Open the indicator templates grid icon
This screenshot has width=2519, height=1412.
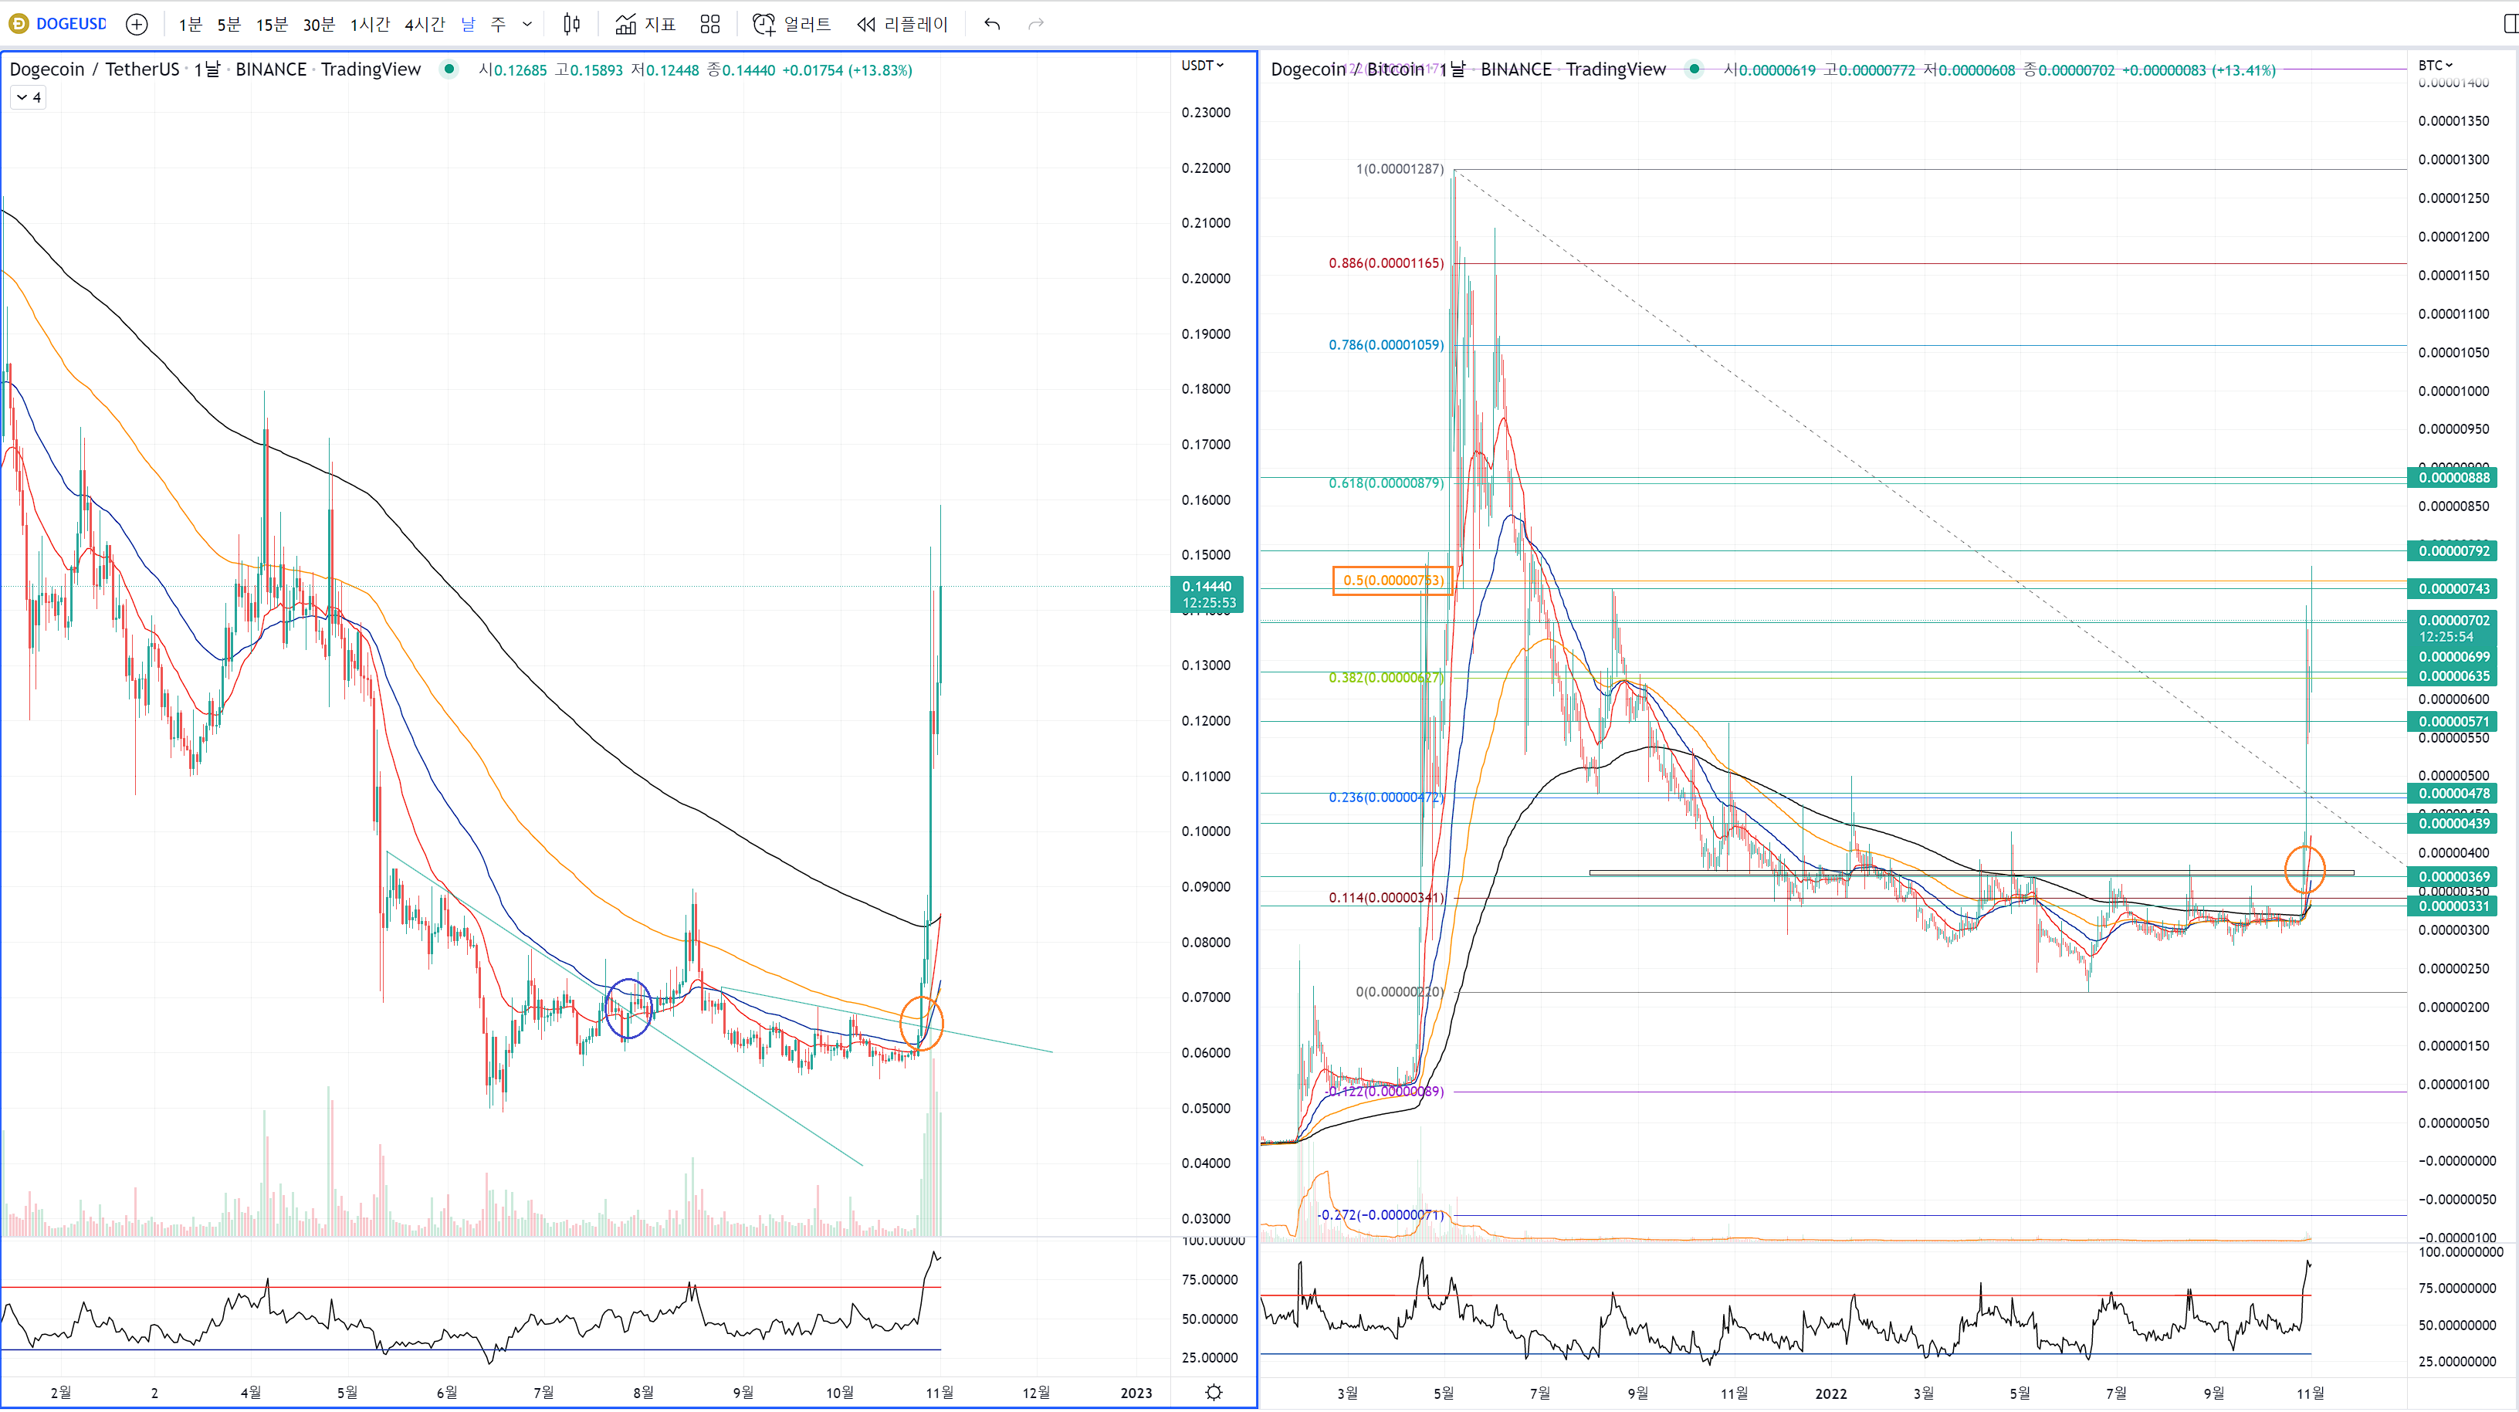(710, 25)
